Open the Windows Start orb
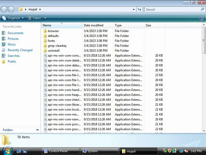Image resolution: width=206 pixels, height=155 pixels. (7, 151)
